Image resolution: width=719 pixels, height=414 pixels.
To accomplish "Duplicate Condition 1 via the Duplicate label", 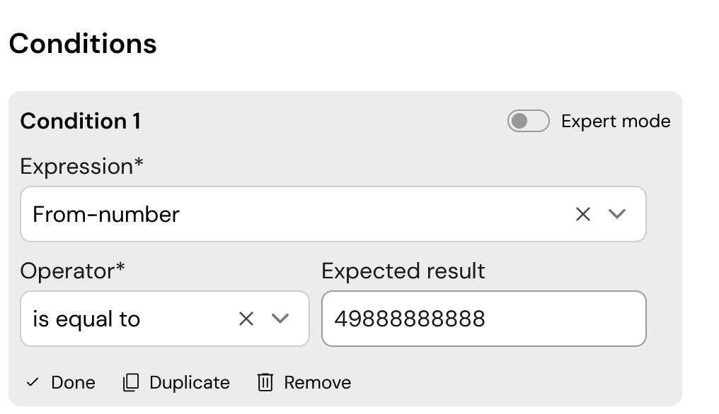I will 190,382.
